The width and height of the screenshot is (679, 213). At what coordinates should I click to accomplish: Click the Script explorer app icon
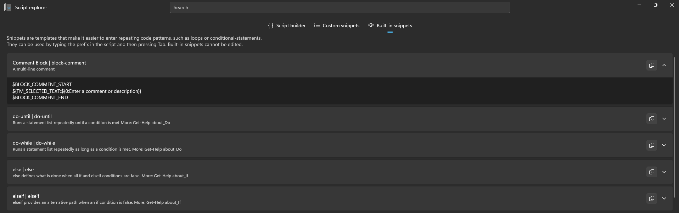(7, 7)
